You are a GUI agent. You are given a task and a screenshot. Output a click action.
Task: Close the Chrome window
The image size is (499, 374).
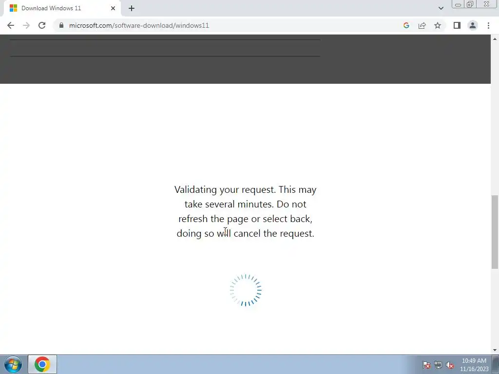tap(487, 4)
